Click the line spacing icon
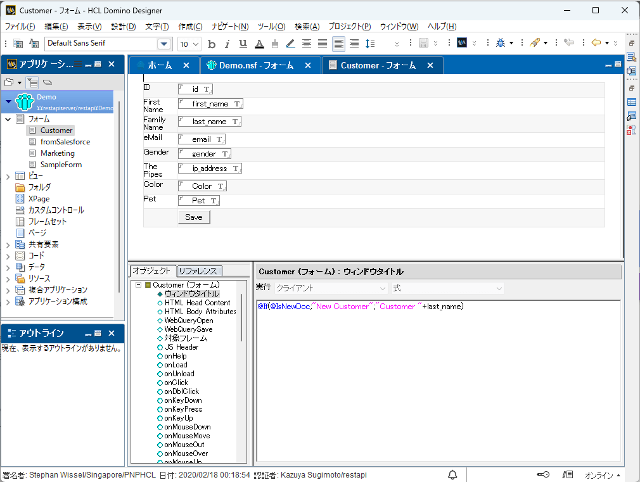This screenshot has height=482, width=640. coord(370,44)
